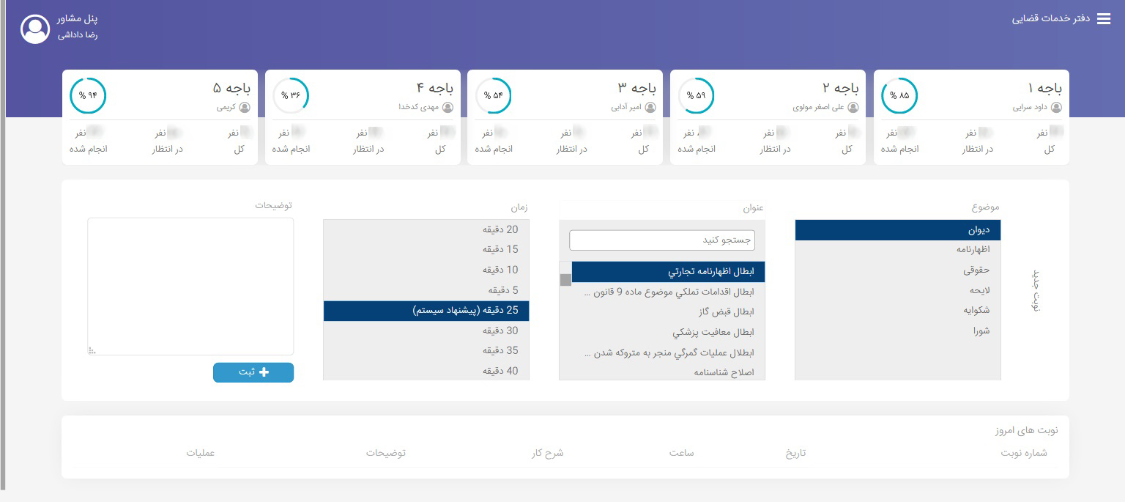The width and height of the screenshot is (1125, 502).
Task: Open the hamburger menu beside دفتر خدمات قضایی
Action: coord(1104,20)
